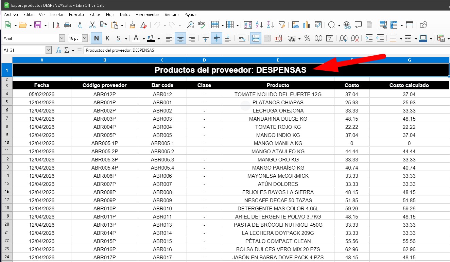450x262 pixels.
Task: Insert a chart
Action: 307,25
